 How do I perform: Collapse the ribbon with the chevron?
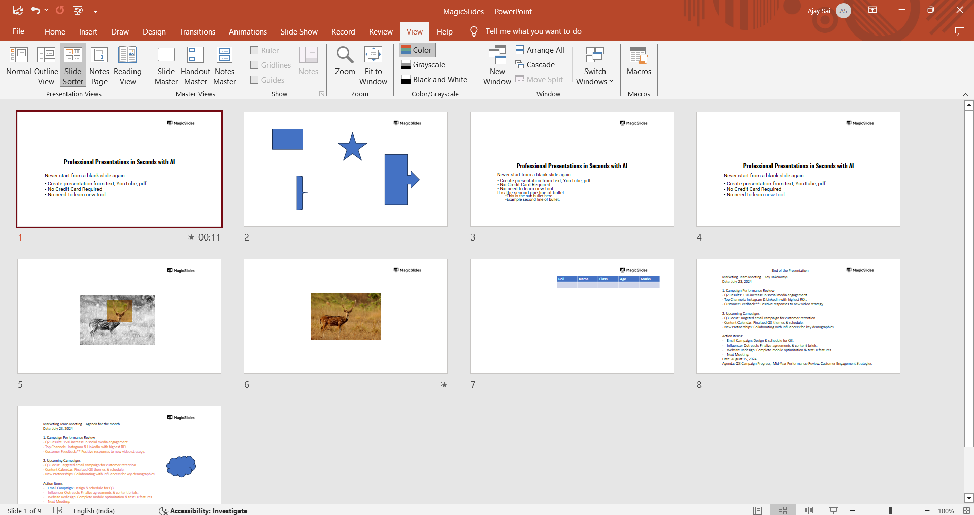[965, 95]
